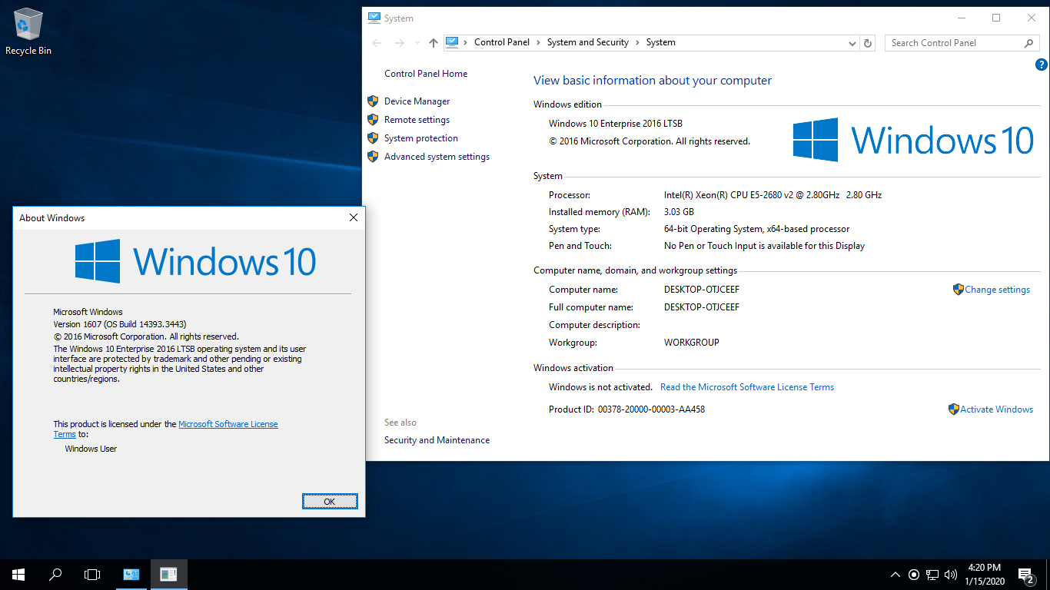The height and width of the screenshot is (590, 1050).
Task: Open Advanced system settings
Action: (437, 157)
